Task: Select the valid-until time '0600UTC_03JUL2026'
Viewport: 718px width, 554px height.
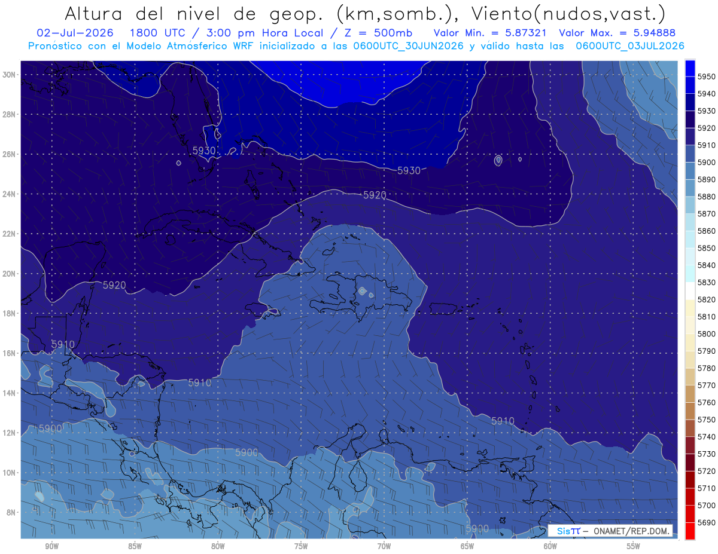Action: (630, 45)
